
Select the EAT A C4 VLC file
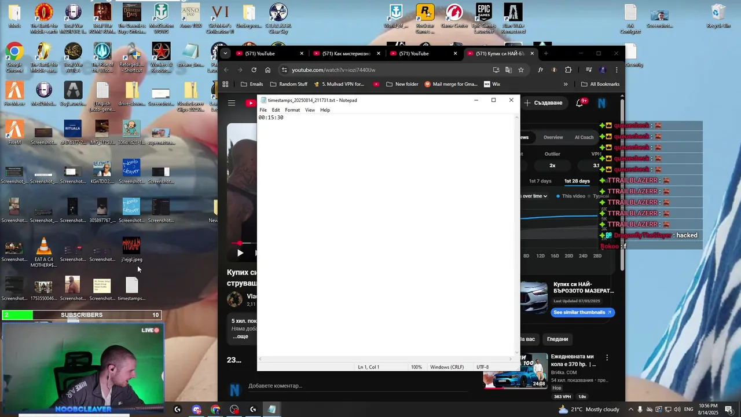(x=43, y=253)
